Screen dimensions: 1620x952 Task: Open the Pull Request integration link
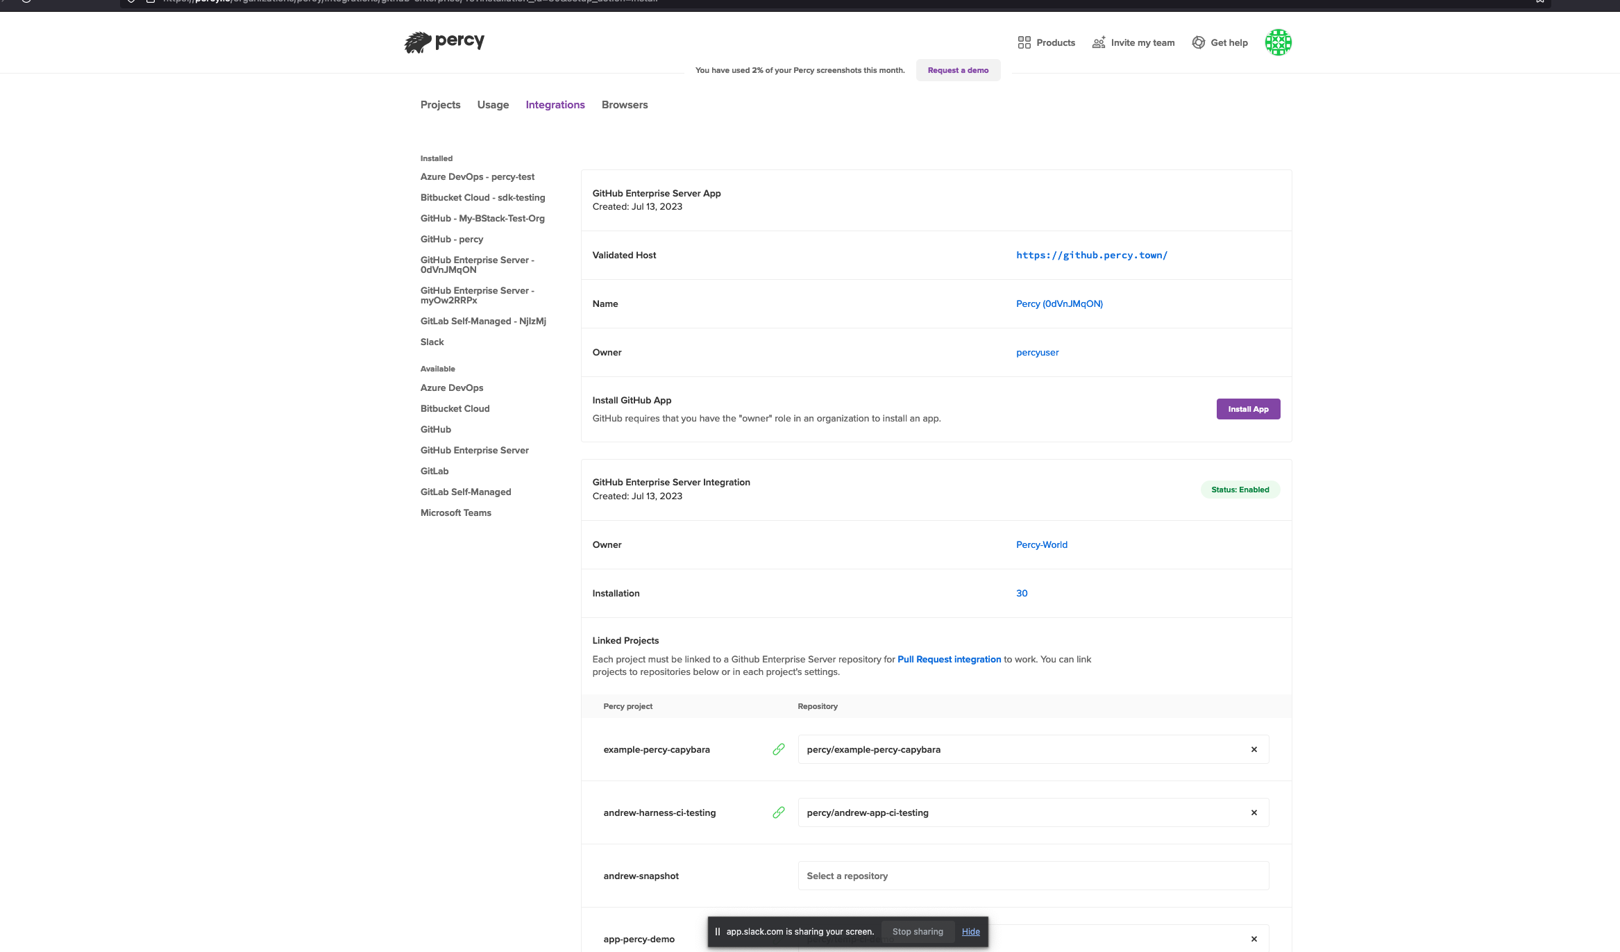[x=949, y=659]
